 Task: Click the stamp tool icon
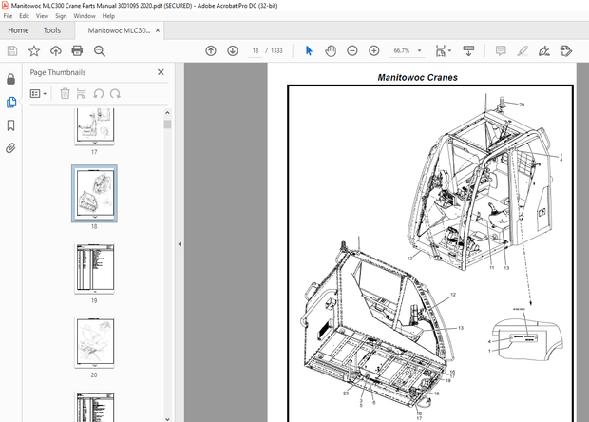(x=565, y=50)
